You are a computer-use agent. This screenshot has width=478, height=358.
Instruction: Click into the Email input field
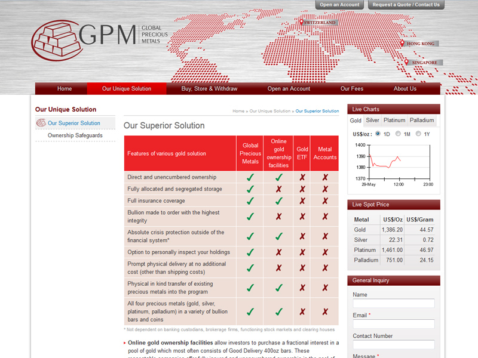tap(394, 324)
